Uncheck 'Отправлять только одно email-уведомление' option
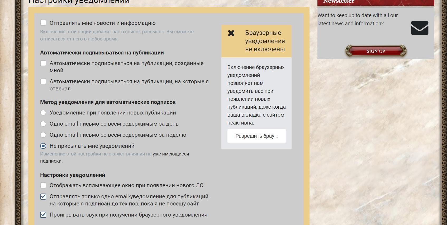Screen dimensions: 447x225 coord(43,197)
